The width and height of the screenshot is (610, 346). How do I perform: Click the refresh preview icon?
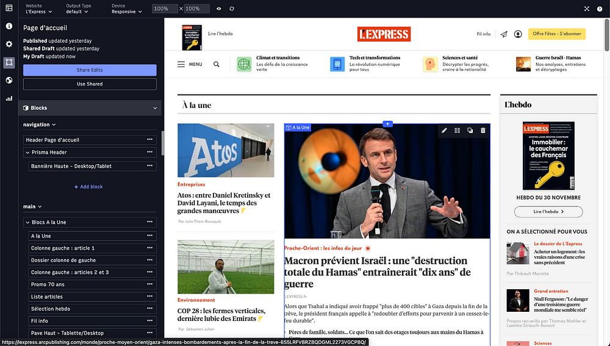(232, 9)
